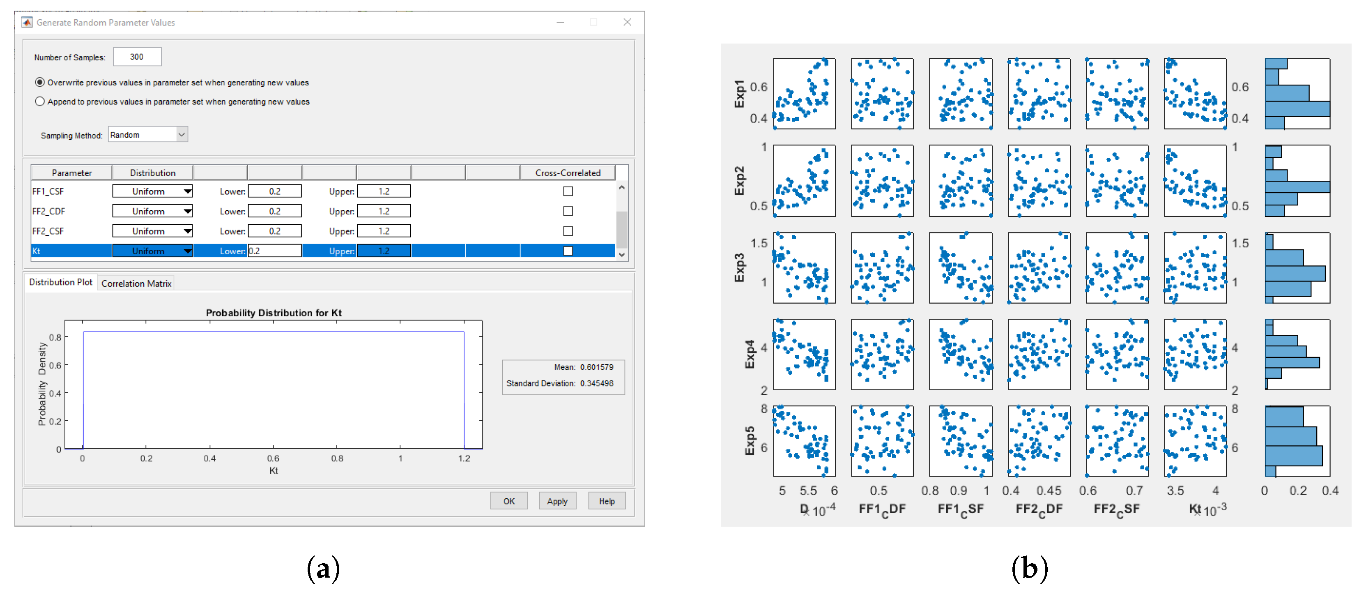Check Cross-Correlated box in Kt row

pyautogui.click(x=568, y=250)
